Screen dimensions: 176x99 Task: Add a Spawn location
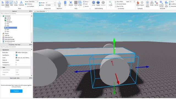coord(142,3)
